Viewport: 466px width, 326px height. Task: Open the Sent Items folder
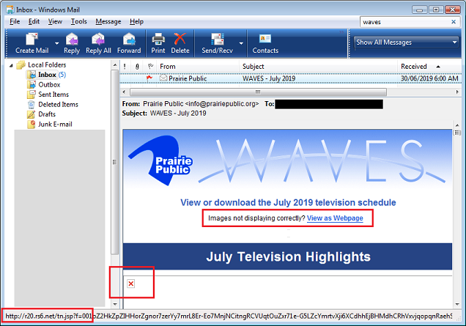tap(53, 95)
